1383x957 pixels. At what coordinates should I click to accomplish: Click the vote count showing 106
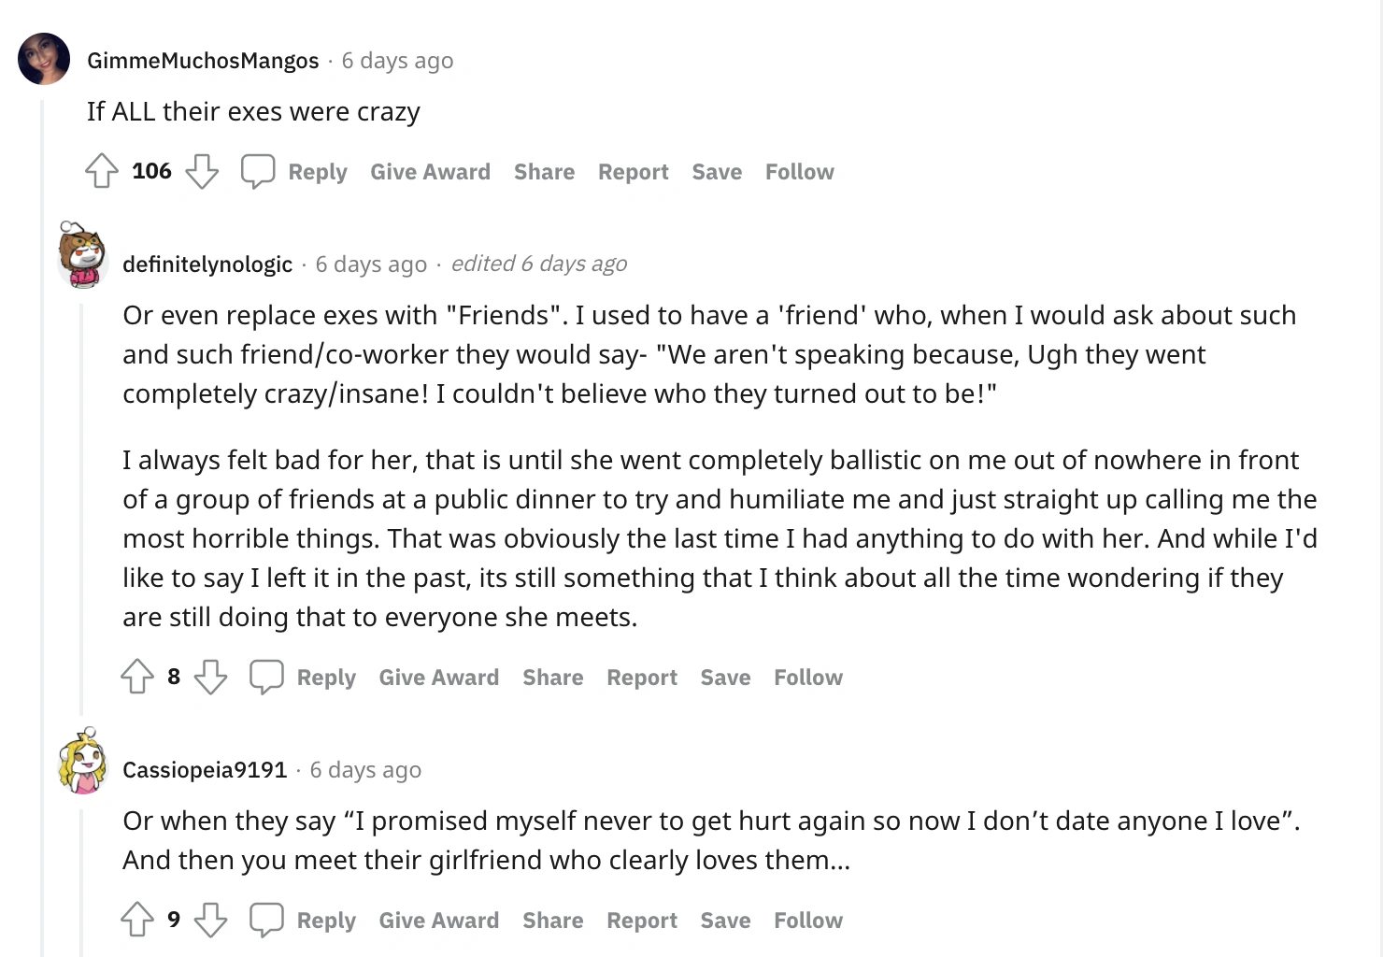click(151, 171)
